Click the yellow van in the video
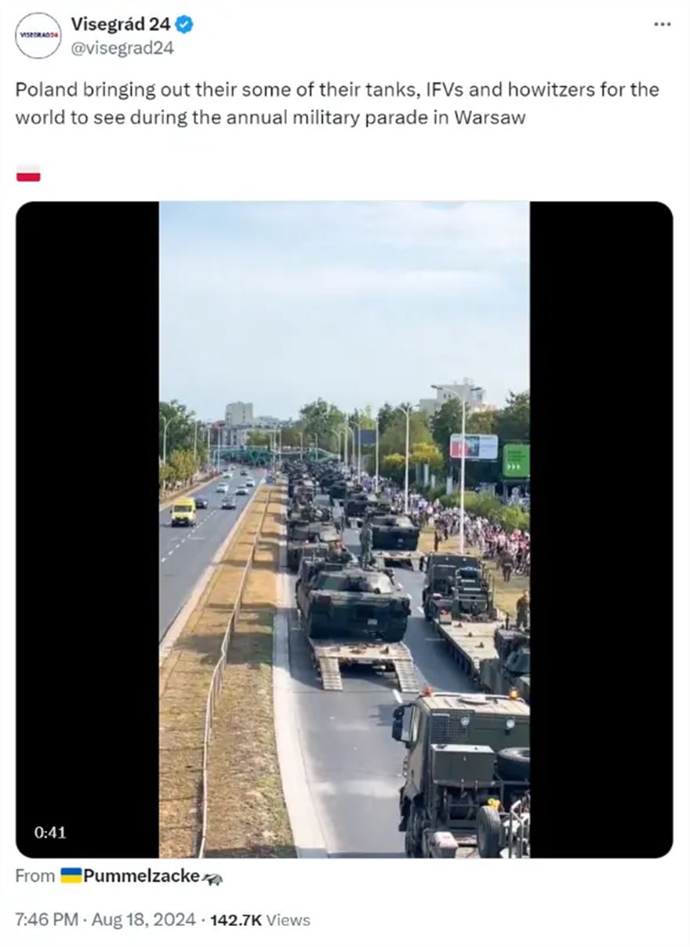 click(183, 512)
